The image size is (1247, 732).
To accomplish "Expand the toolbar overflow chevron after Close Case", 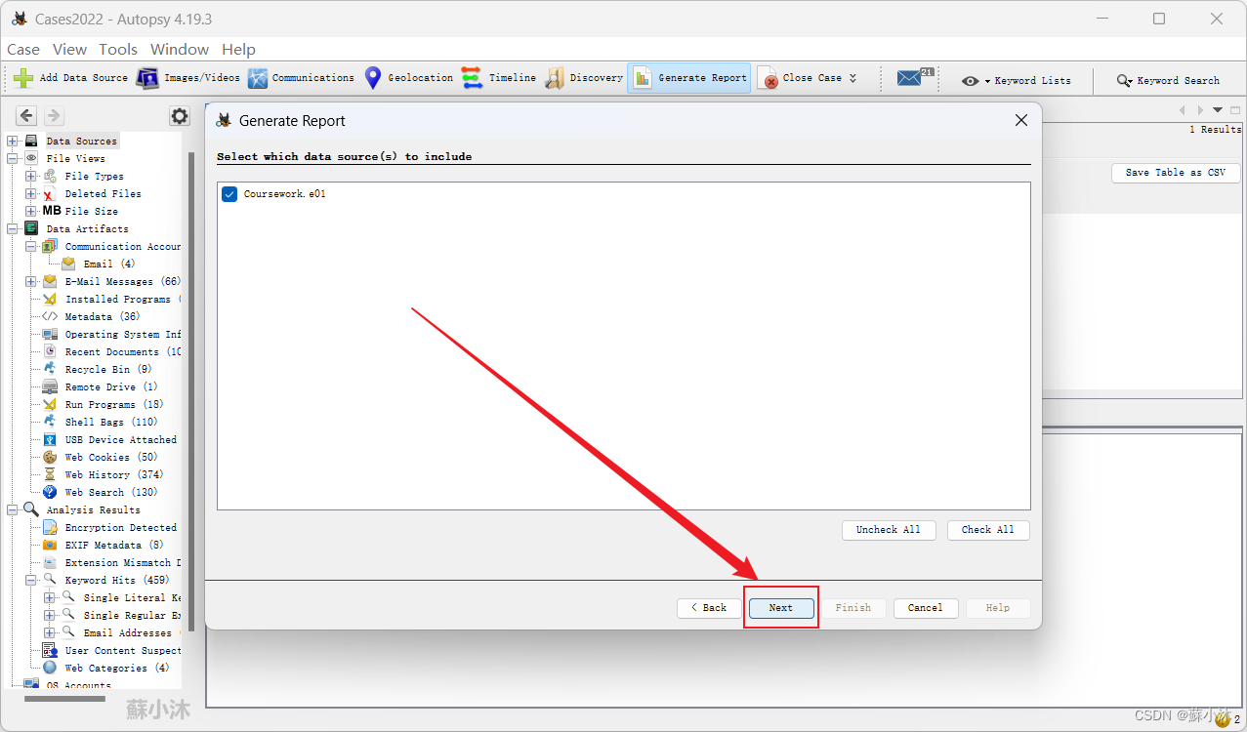I will click(x=852, y=78).
